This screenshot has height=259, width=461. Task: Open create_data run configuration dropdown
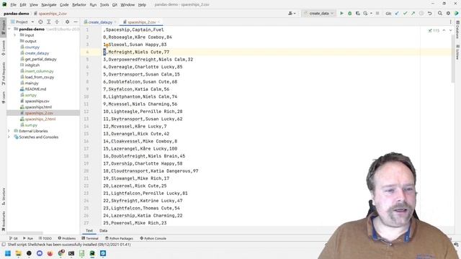pos(318,13)
